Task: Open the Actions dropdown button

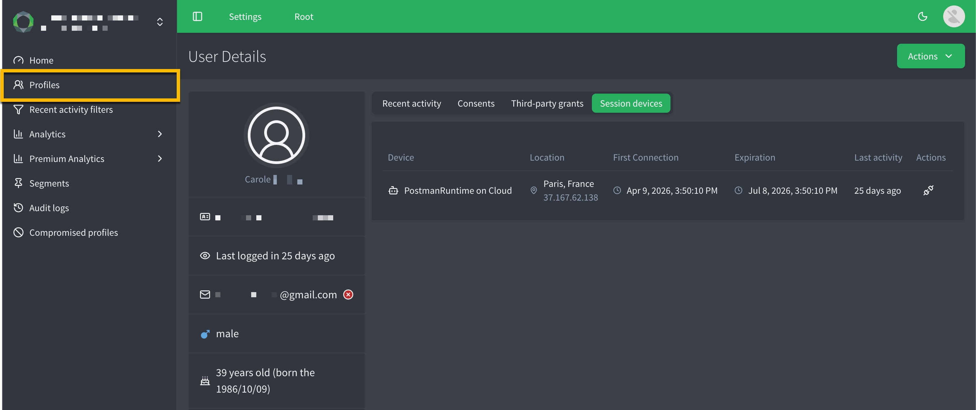Action: click(930, 56)
